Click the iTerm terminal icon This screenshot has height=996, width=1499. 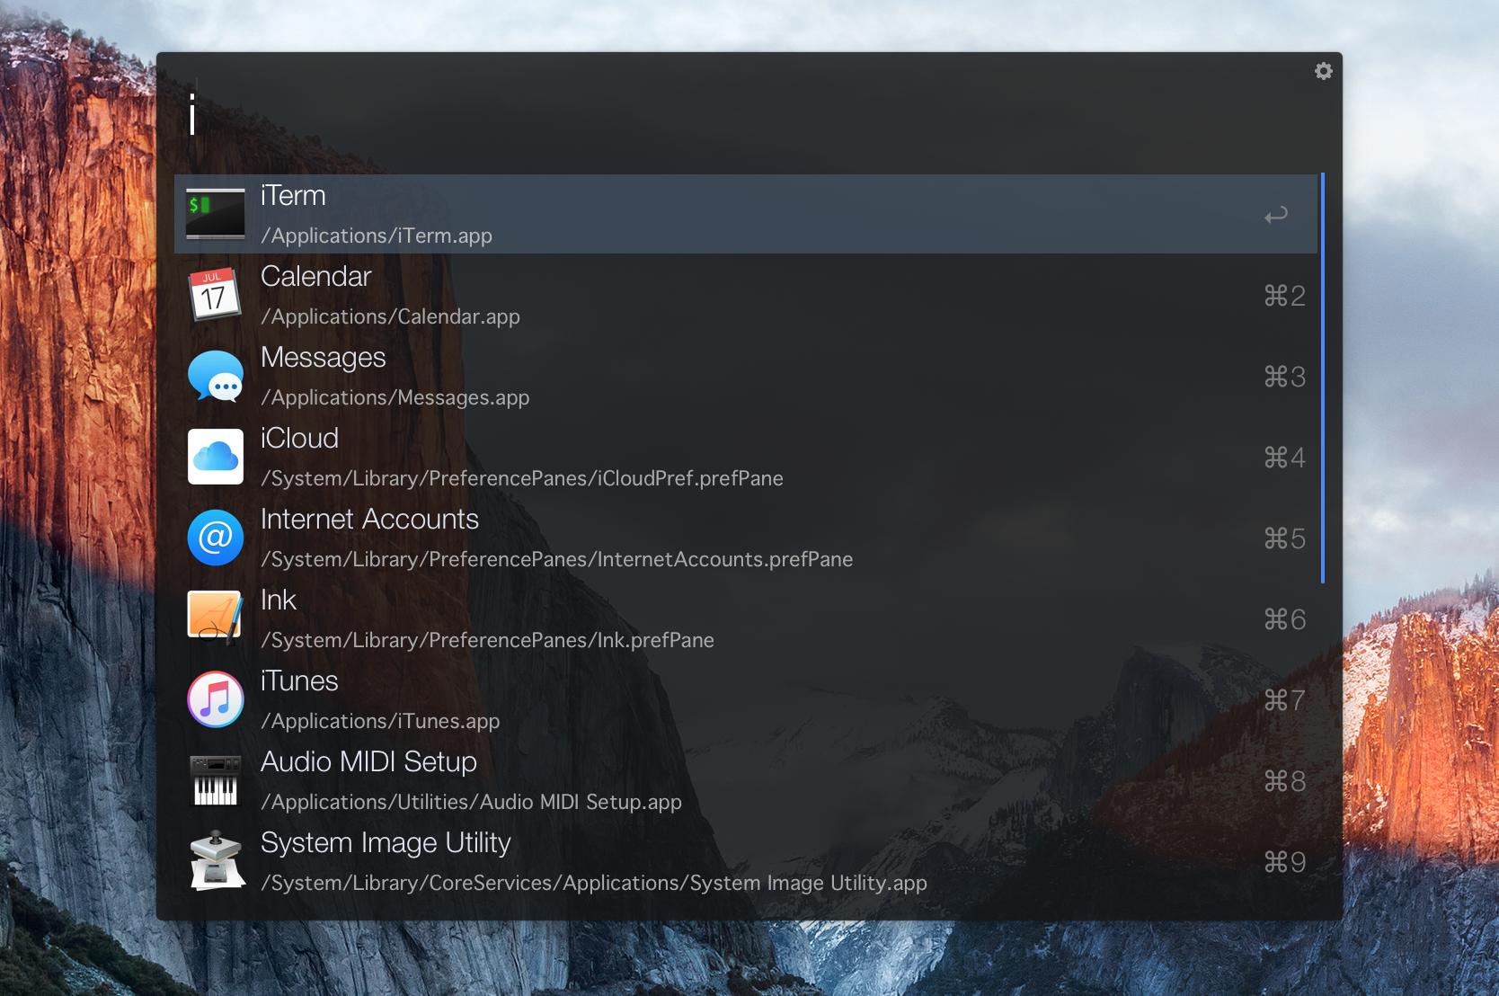tap(216, 214)
